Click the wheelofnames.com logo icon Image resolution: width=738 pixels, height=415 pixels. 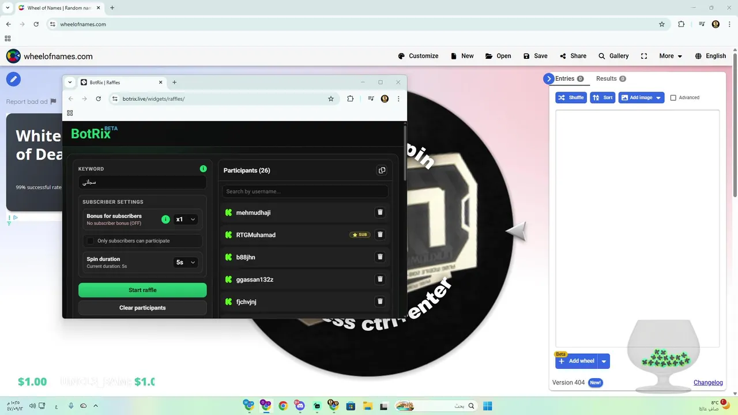(13, 56)
